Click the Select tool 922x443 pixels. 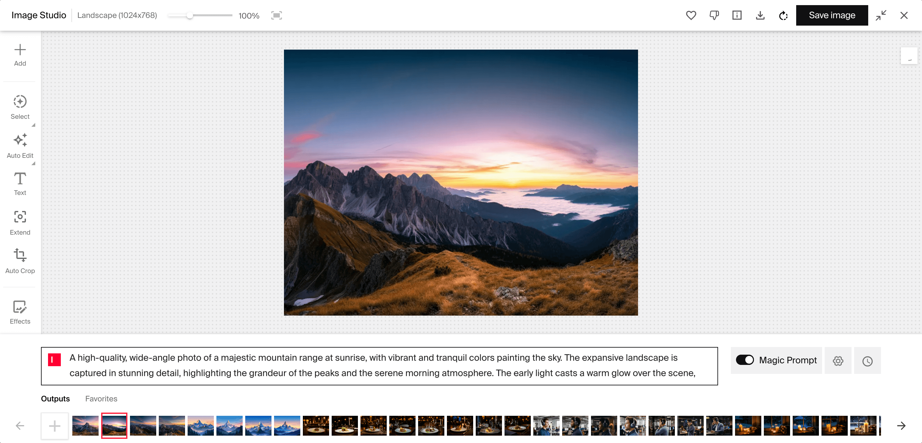[20, 107]
